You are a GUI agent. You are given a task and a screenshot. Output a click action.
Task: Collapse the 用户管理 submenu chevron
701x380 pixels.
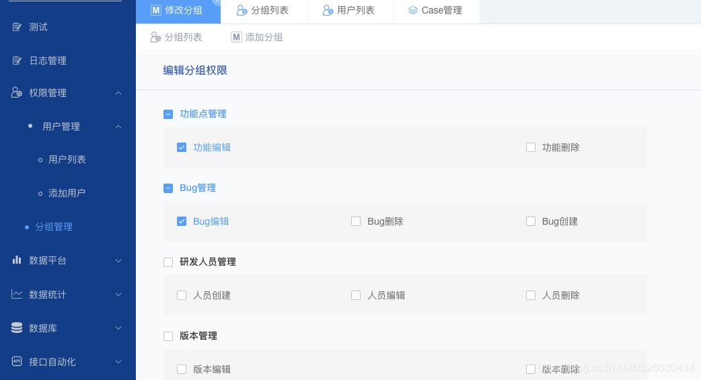click(x=118, y=126)
